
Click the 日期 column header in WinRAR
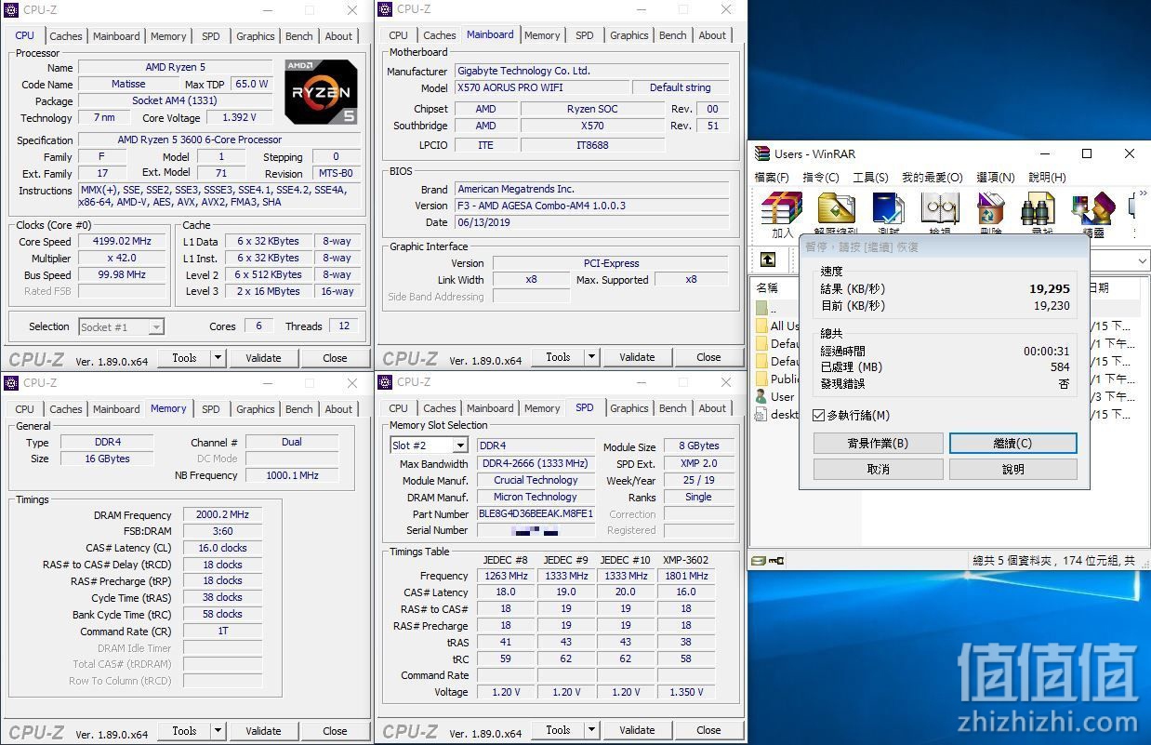coord(1098,287)
